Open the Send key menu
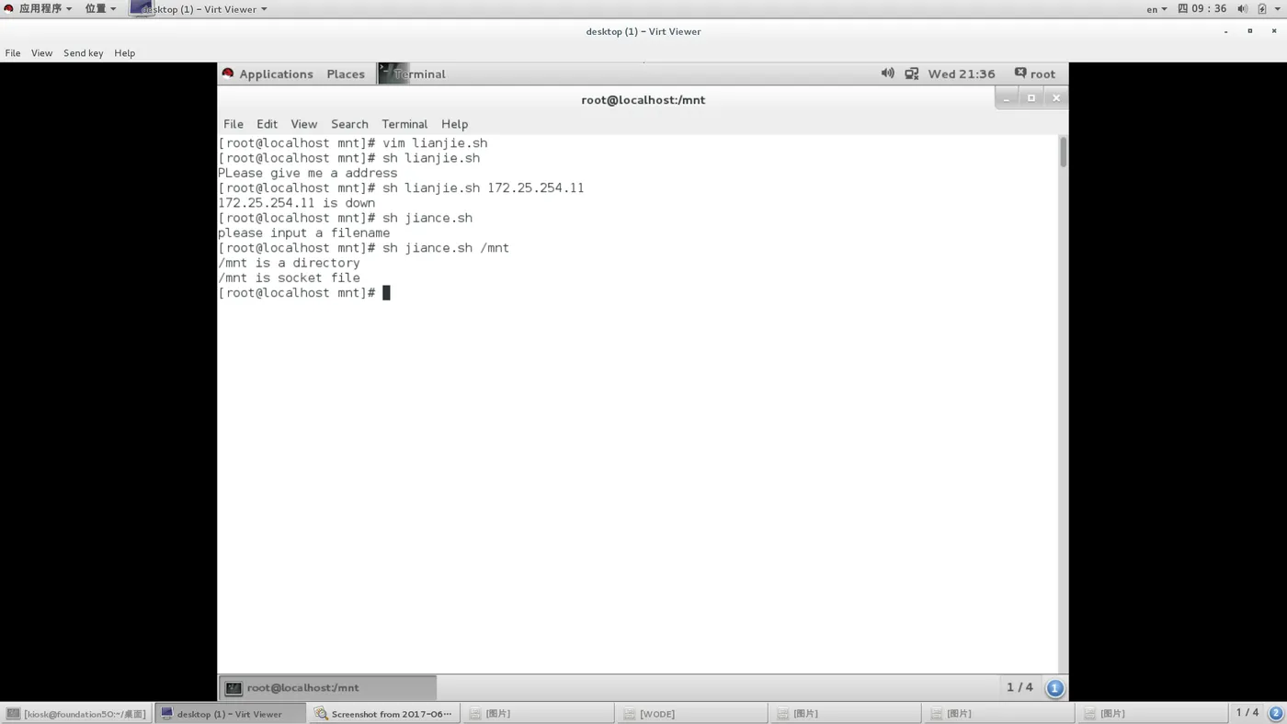The height and width of the screenshot is (724, 1287). [x=83, y=53]
